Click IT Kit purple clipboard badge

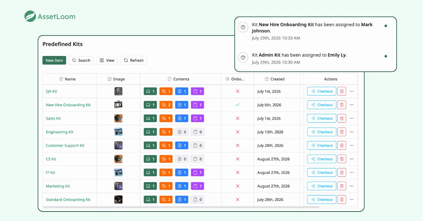[x=197, y=173]
